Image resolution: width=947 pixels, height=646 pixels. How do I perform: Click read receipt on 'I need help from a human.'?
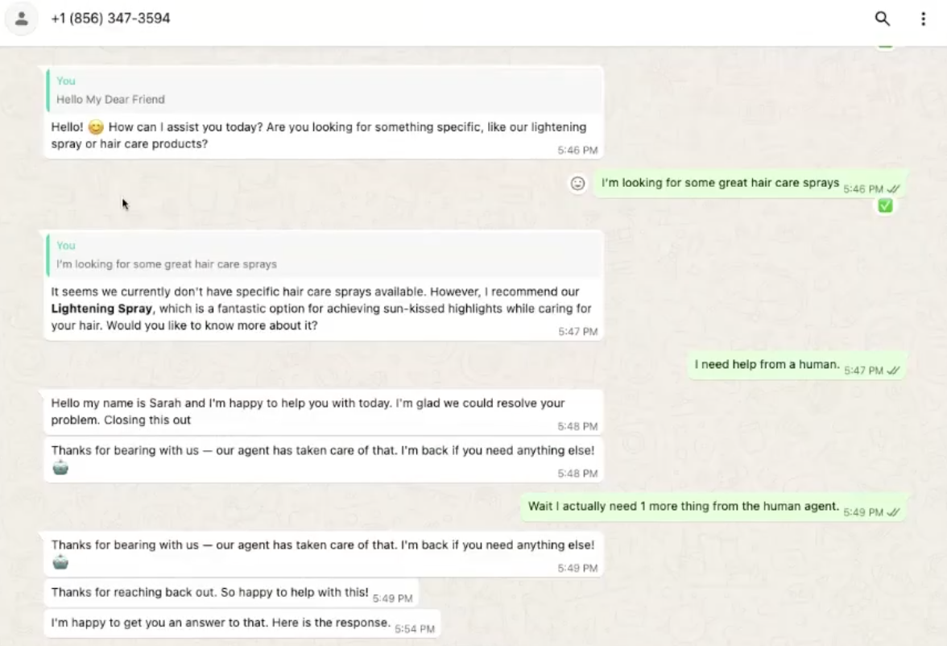pos(893,371)
